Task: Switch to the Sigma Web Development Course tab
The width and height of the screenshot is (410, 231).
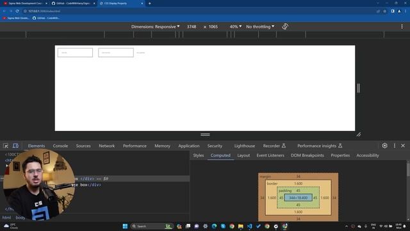Action: (x=25, y=3)
